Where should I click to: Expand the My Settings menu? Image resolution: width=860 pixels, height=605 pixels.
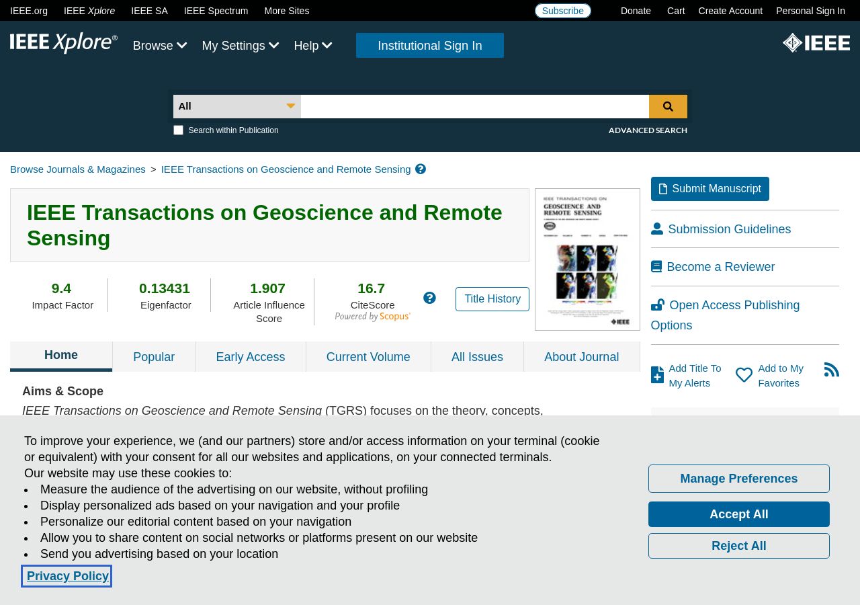(241, 46)
